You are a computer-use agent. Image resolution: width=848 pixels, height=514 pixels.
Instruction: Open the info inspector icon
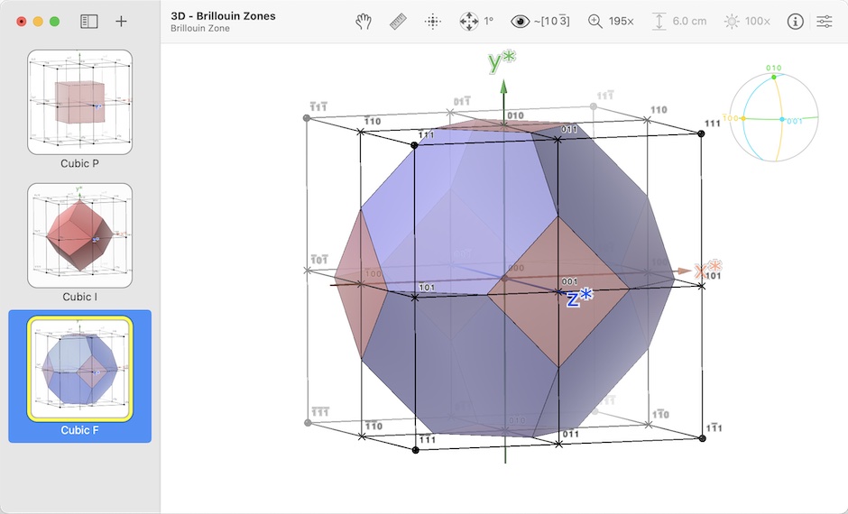[795, 22]
